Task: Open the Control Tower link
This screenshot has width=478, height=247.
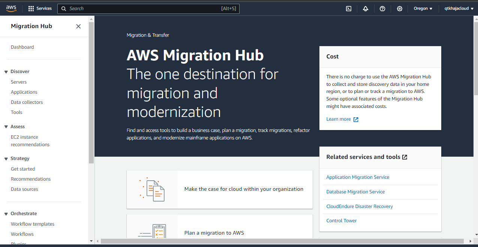Action: (x=342, y=221)
